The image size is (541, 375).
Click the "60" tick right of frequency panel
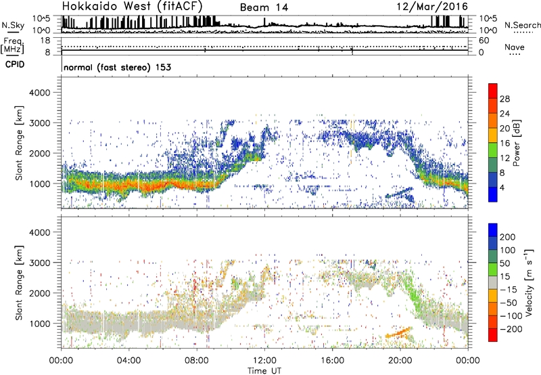click(x=484, y=41)
